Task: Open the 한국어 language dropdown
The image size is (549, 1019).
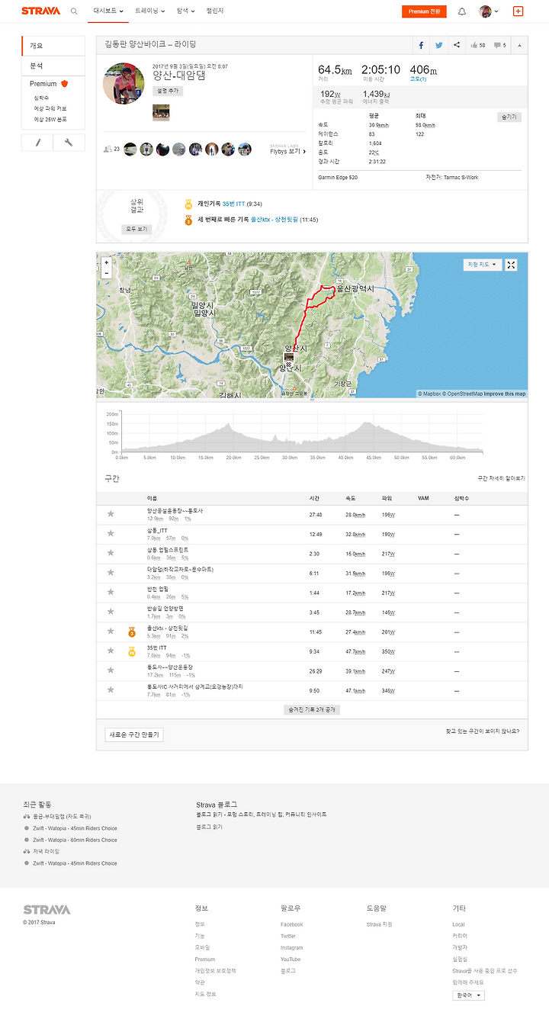Action: [468, 995]
